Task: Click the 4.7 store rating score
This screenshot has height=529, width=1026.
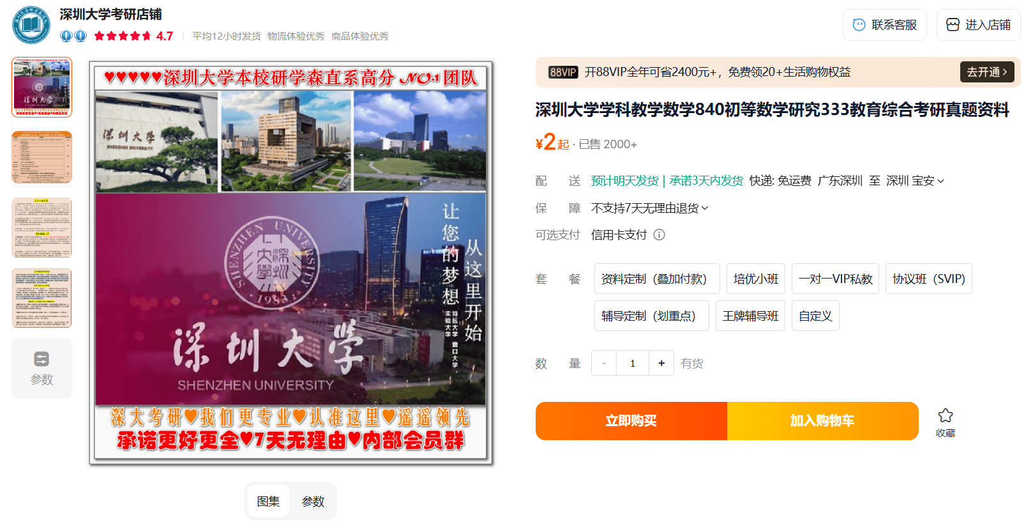Action: coord(165,36)
